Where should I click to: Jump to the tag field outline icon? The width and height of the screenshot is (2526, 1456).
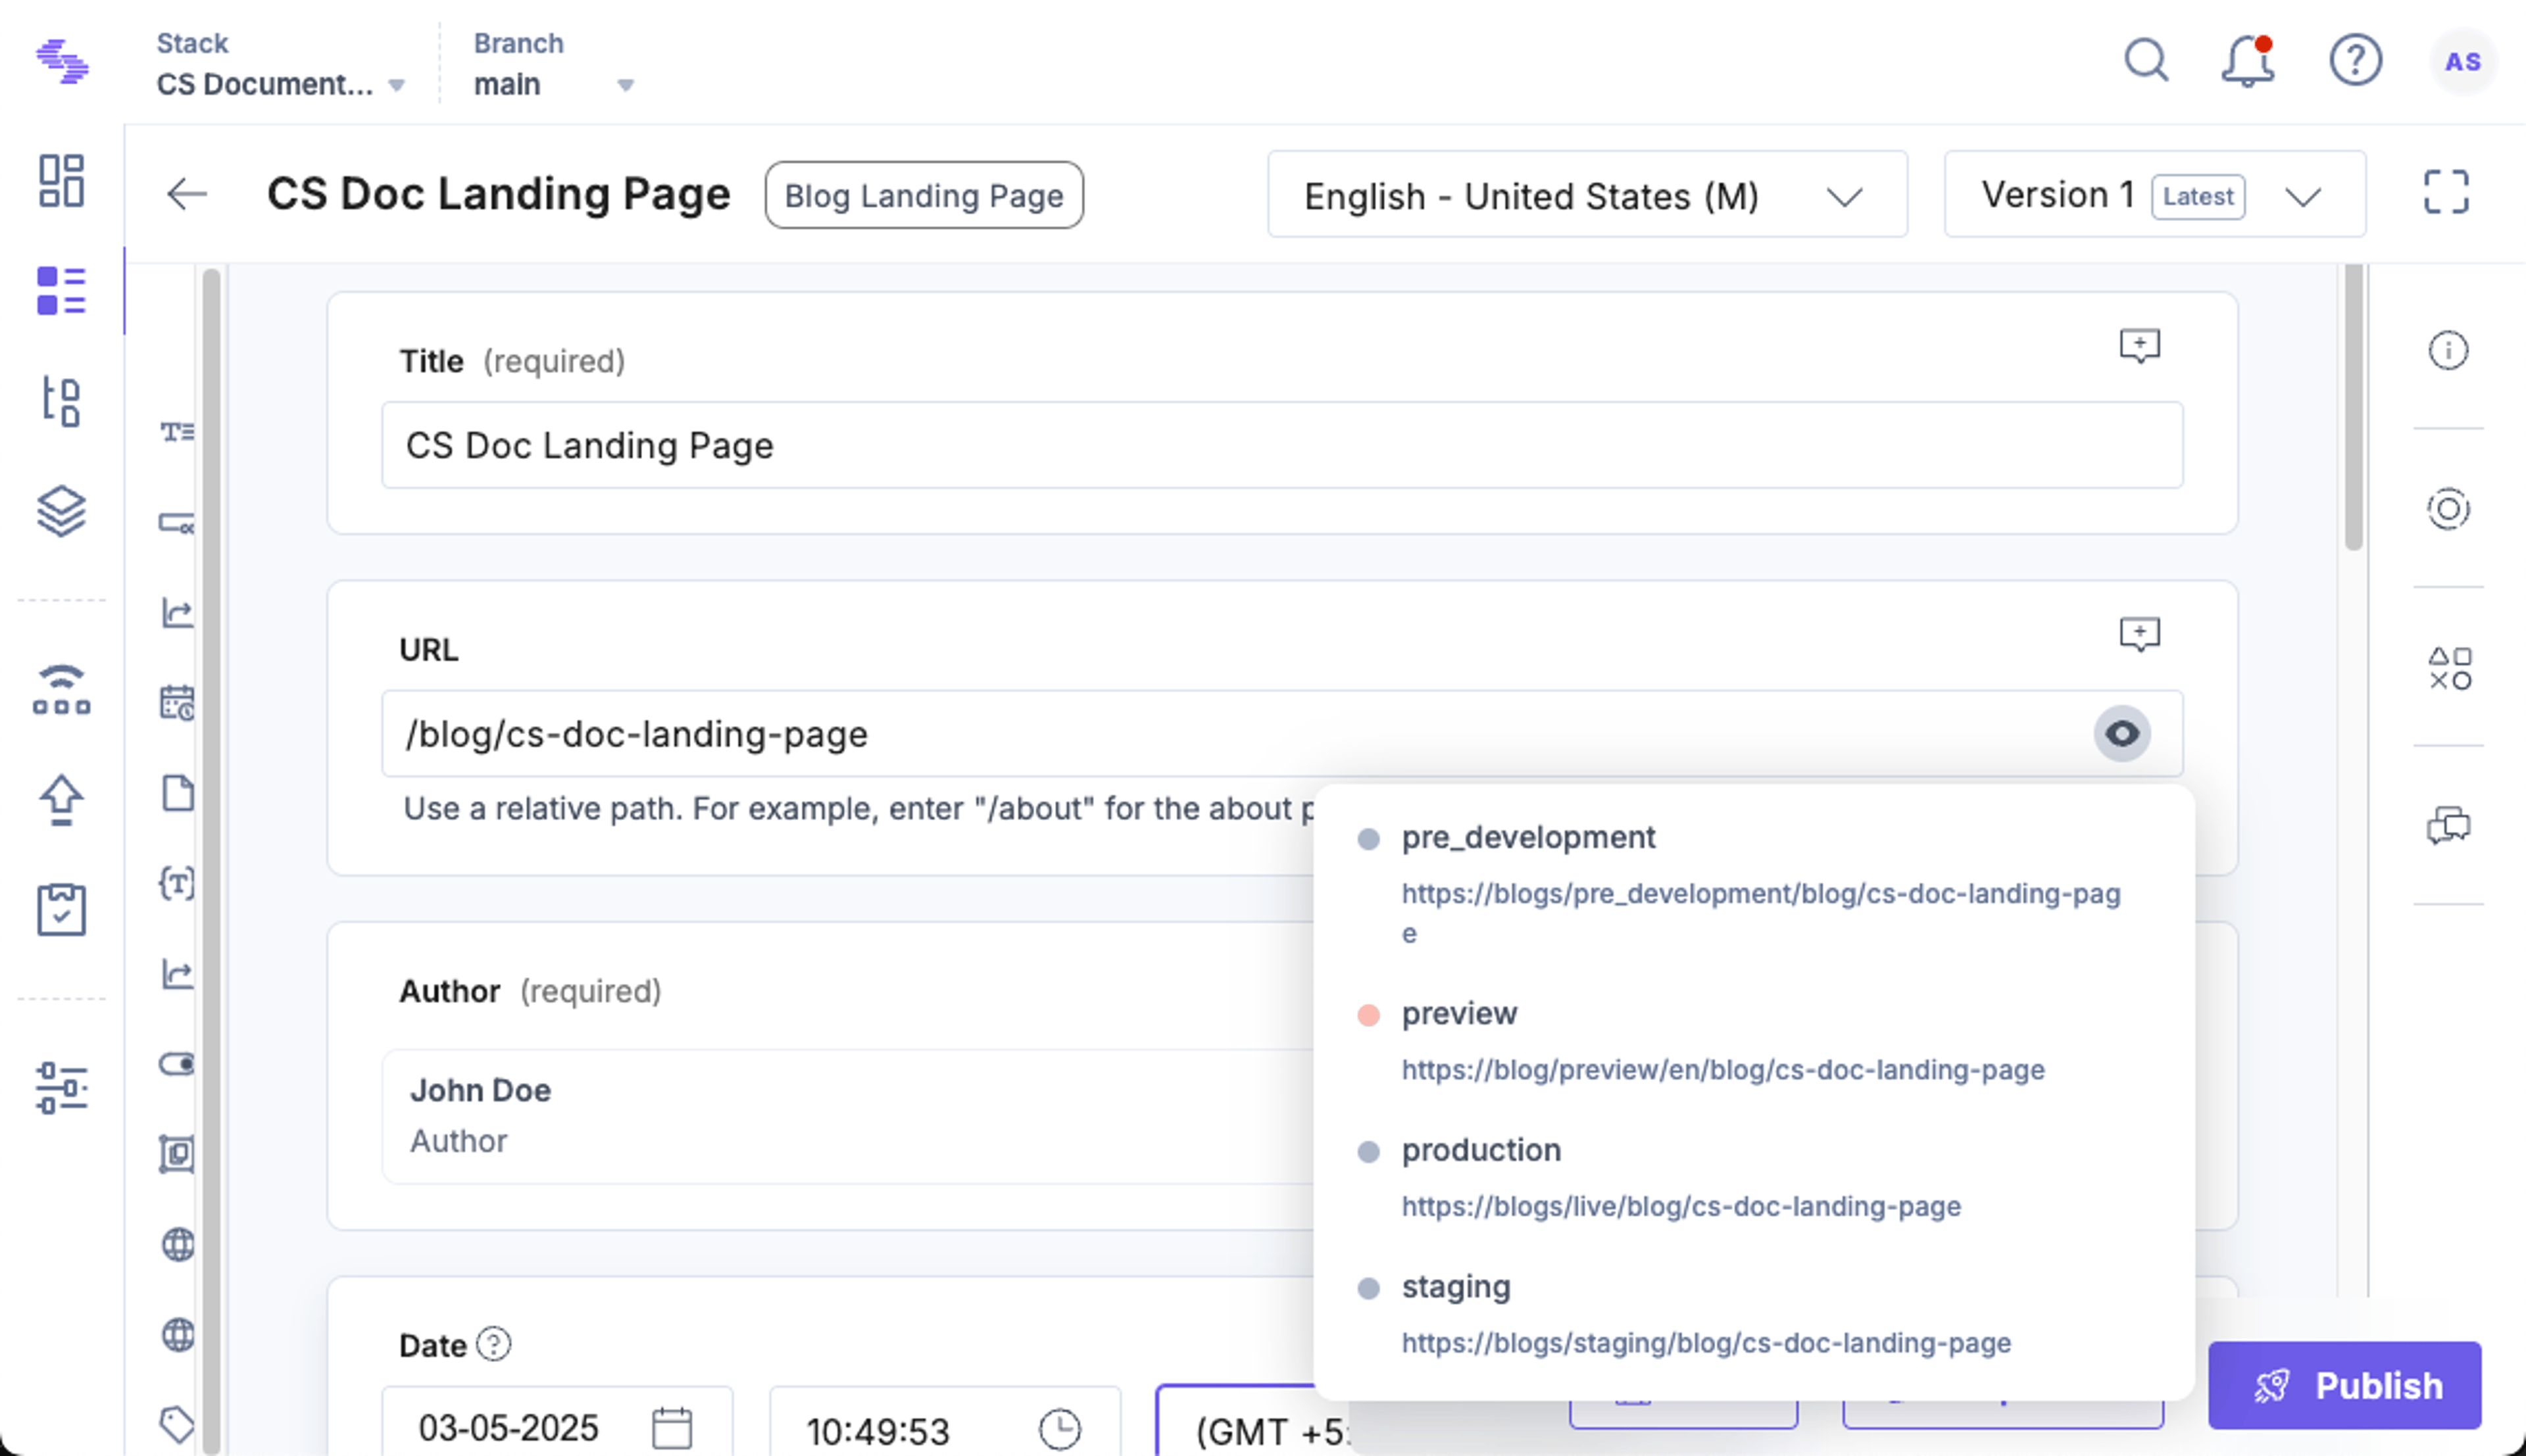(177, 1424)
